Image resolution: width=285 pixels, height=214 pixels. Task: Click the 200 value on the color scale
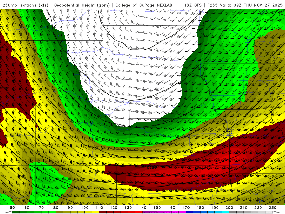tap(229, 208)
